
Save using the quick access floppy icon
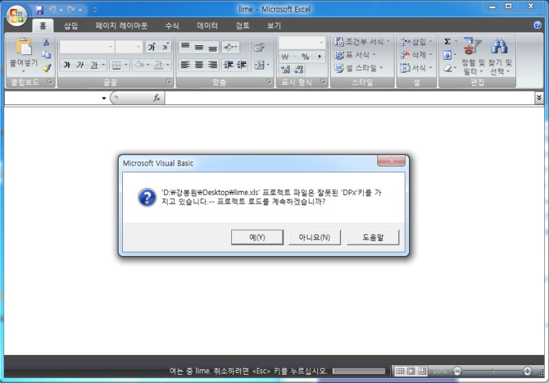pyautogui.click(x=40, y=10)
